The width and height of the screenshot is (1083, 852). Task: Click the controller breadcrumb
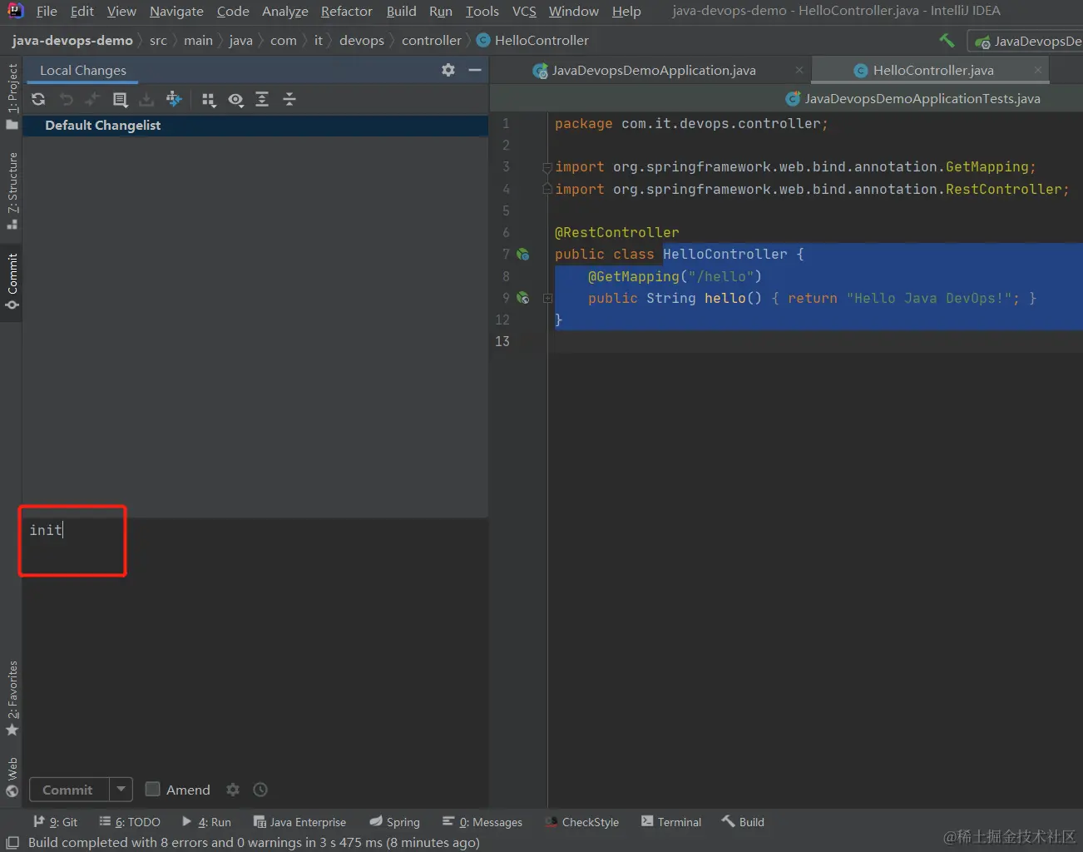pyautogui.click(x=431, y=40)
